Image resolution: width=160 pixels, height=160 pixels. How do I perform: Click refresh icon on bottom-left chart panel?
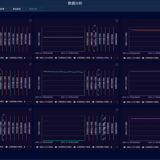pyautogui.click(x=30, y=110)
